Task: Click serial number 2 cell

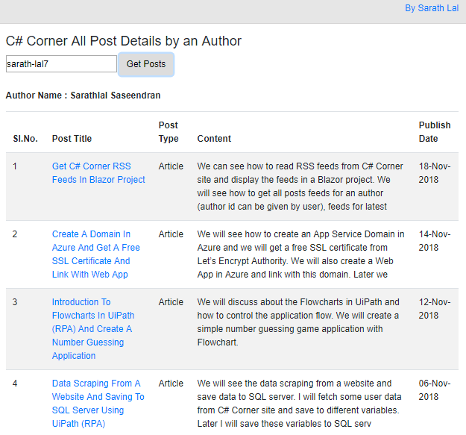Action: [15, 234]
